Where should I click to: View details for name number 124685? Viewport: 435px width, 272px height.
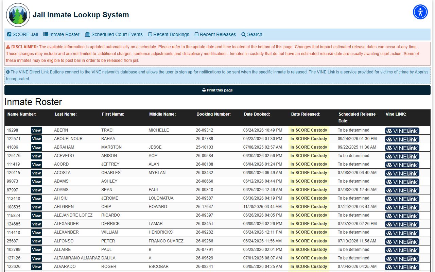[36, 224]
